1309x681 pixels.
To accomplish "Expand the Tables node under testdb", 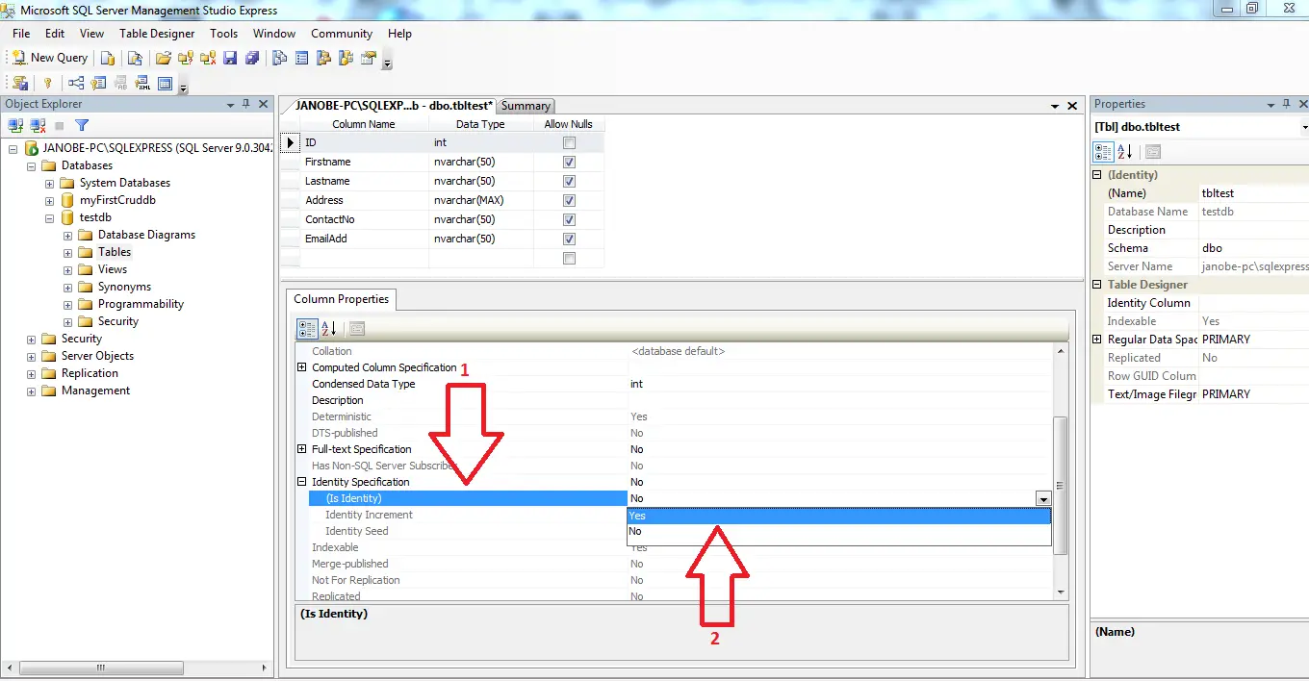I will (67, 252).
